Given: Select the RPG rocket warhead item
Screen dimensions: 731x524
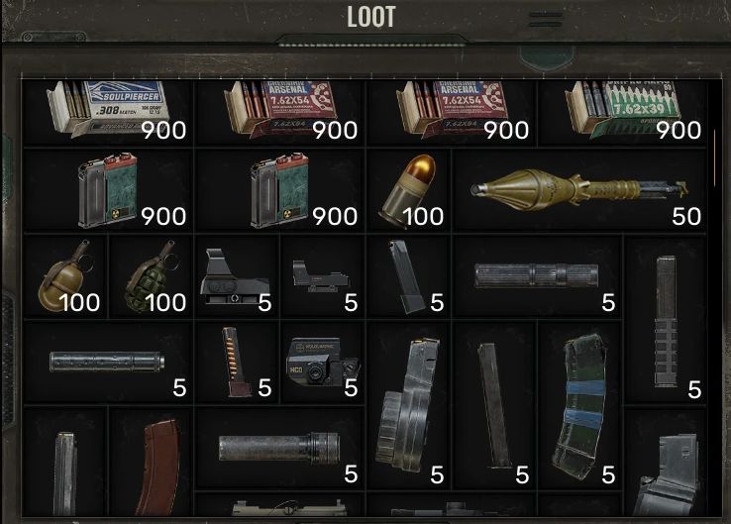Looking at the screenshot, I should click(x=579, y=190).
